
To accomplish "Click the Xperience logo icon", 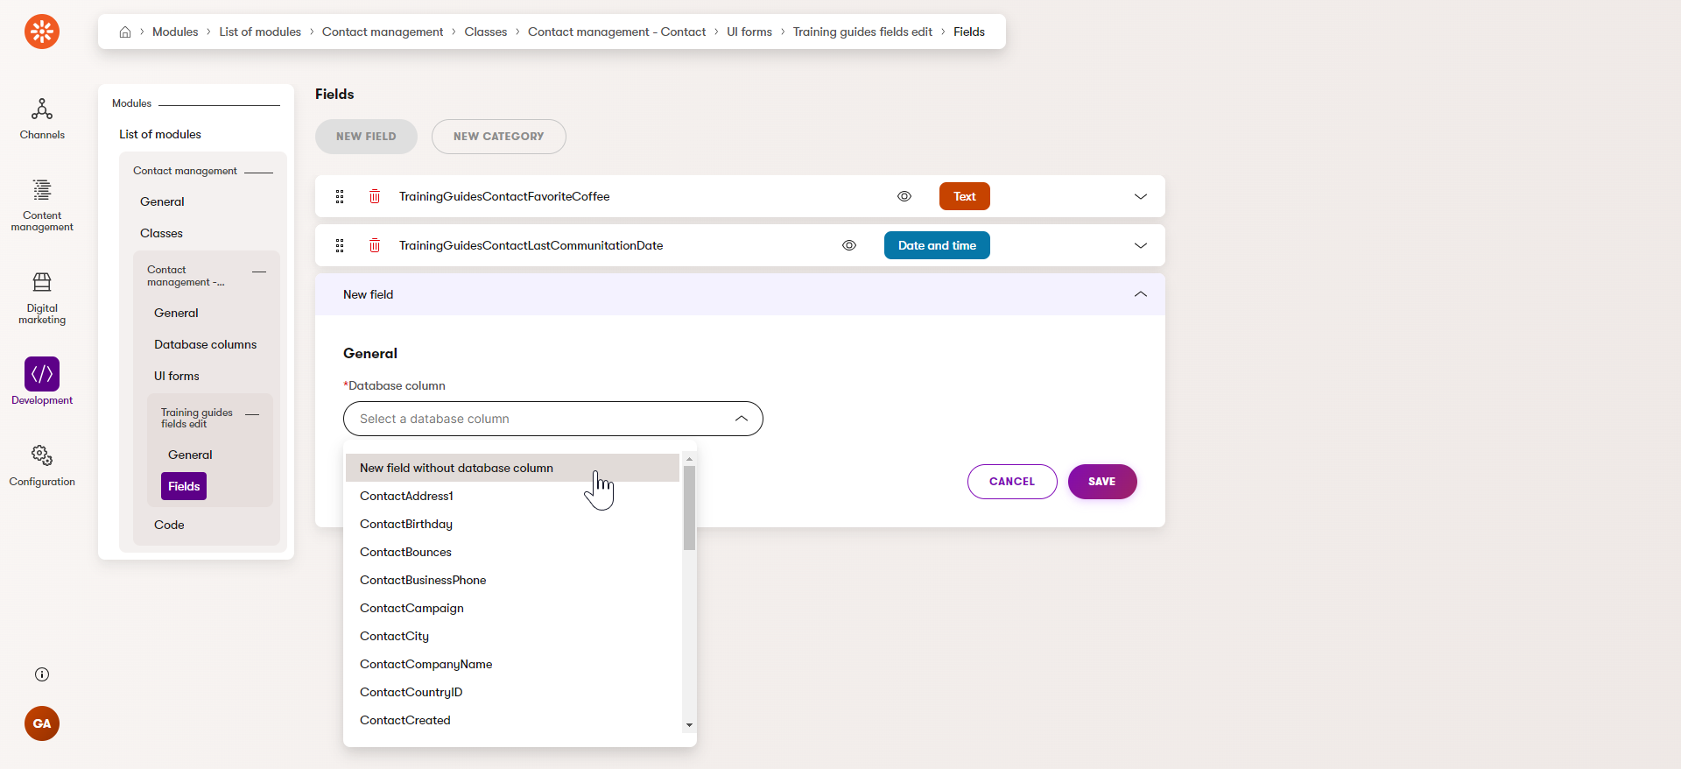I will point(42,32).
